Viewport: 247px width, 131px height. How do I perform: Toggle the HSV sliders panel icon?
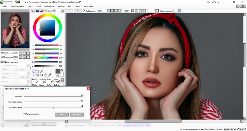click(x=41, y=11)
